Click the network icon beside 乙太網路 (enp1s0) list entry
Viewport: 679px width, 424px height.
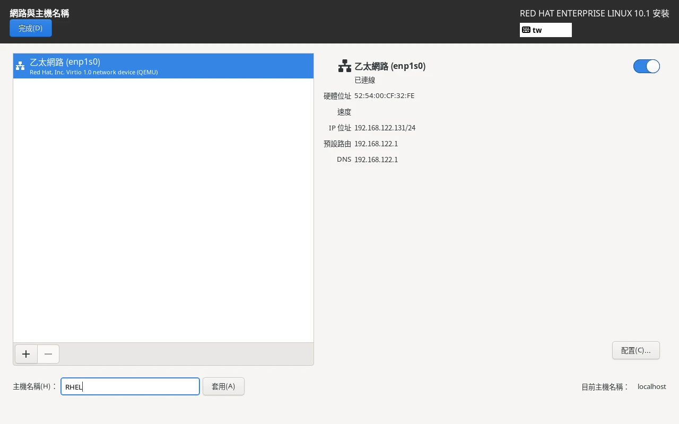tap(20, 66)
